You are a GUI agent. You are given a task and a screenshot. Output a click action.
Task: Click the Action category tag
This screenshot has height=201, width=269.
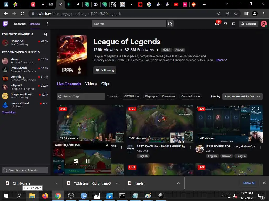click(x=179, y=50)
